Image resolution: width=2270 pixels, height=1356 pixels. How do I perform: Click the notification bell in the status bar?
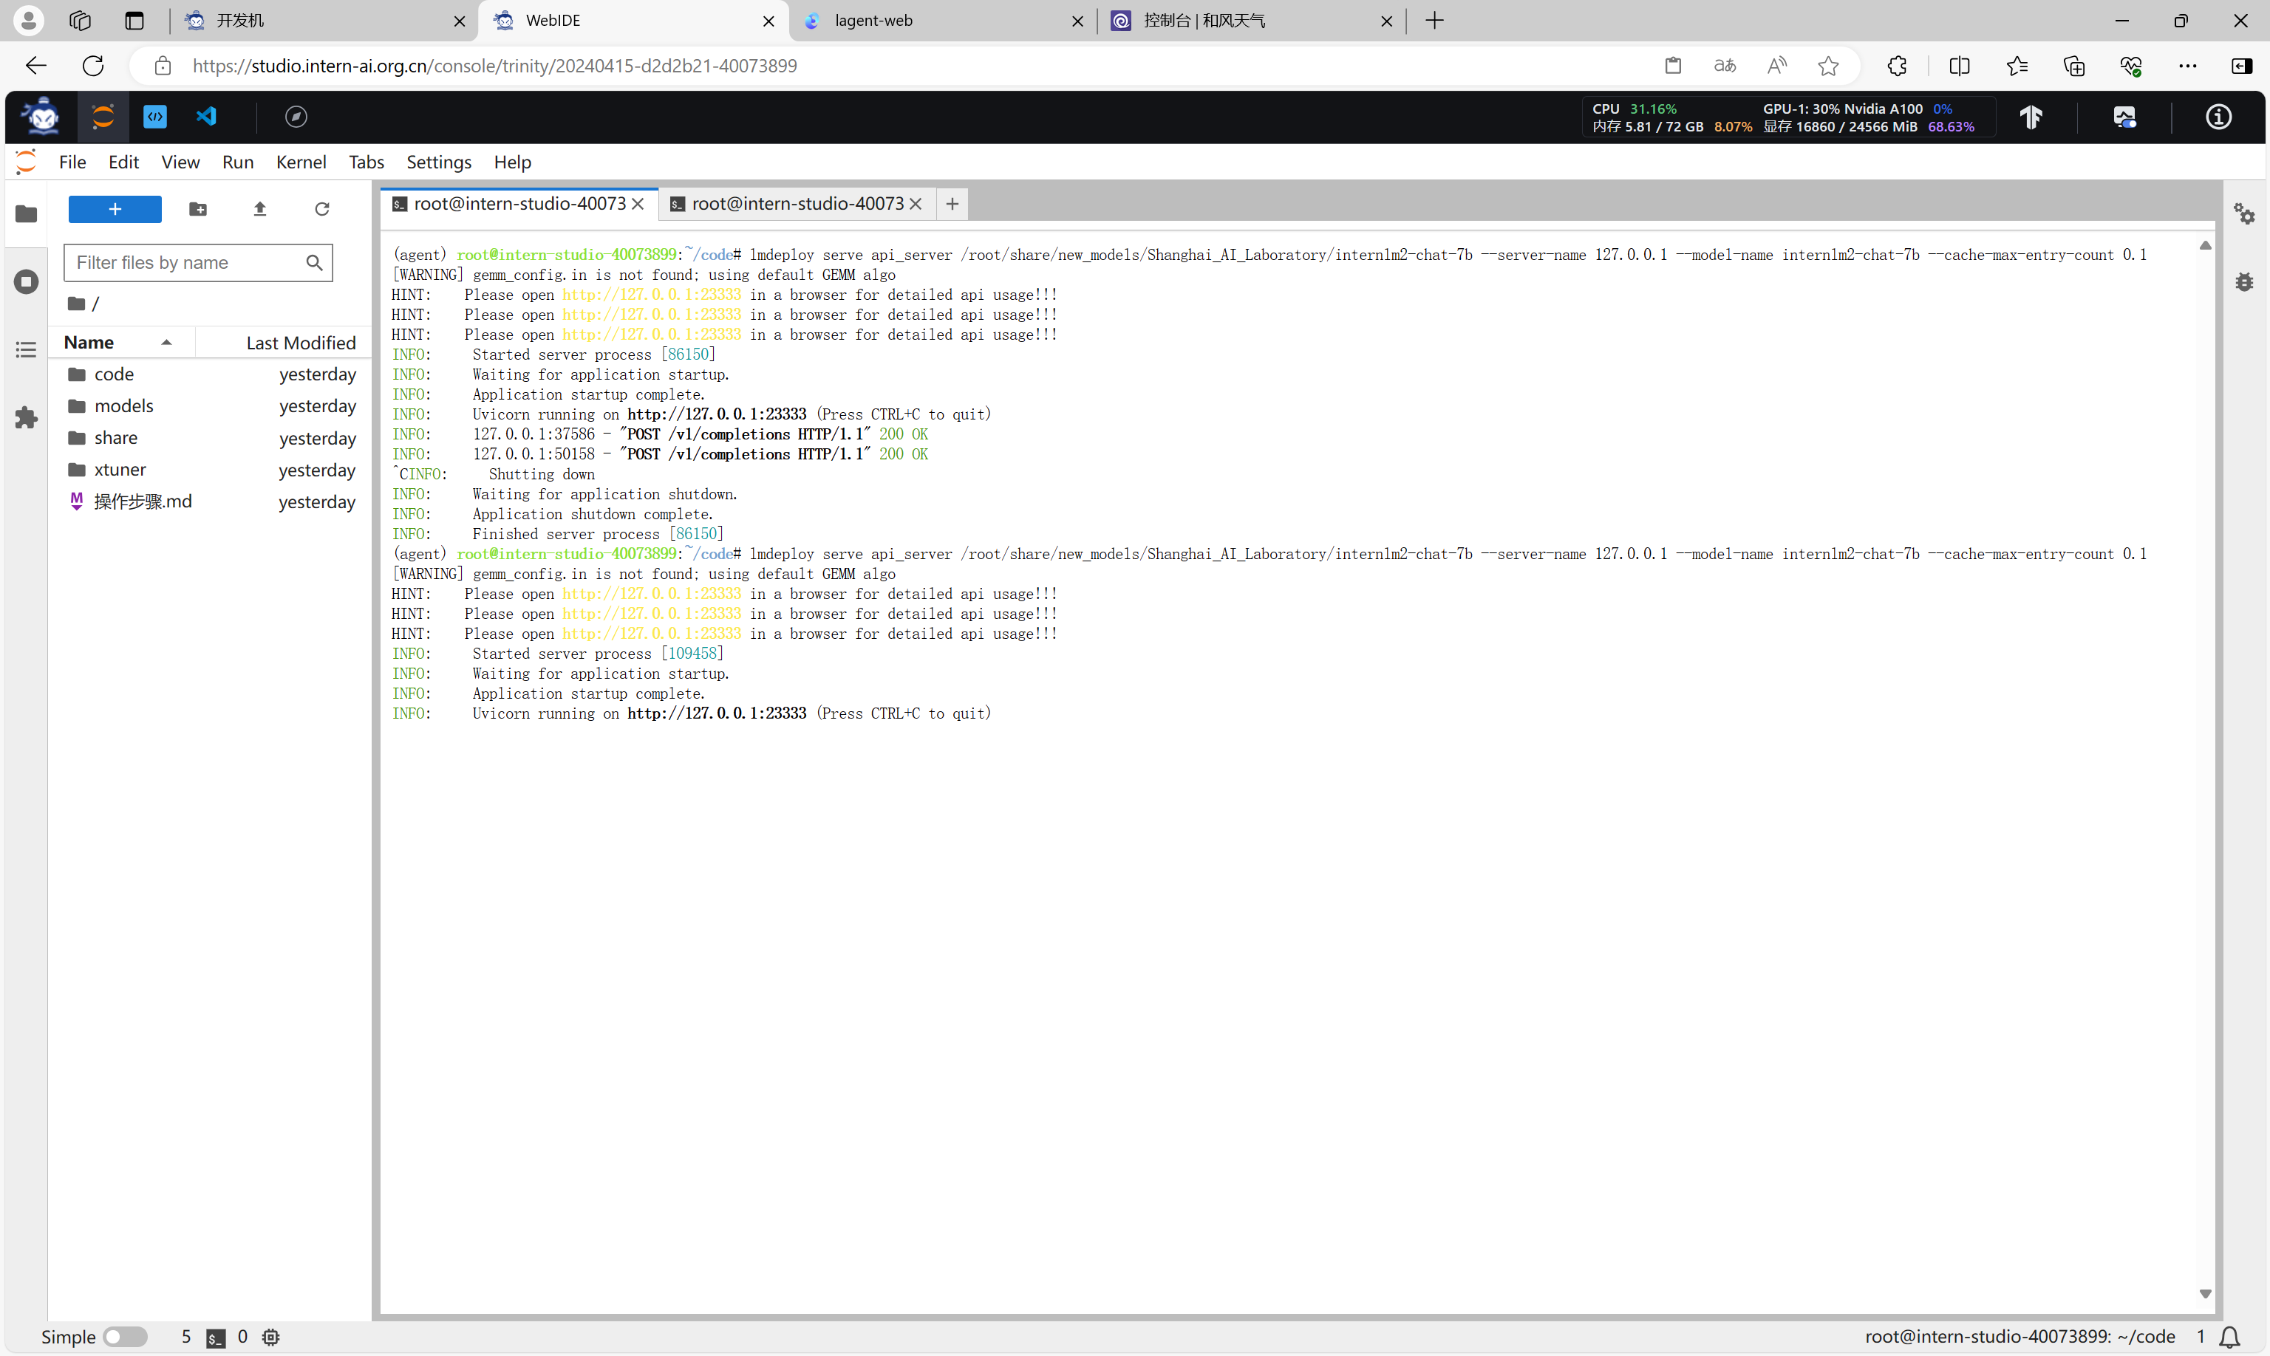2230,1337
